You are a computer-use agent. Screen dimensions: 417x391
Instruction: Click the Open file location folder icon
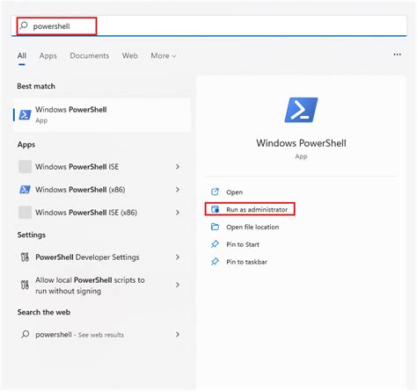(215, 227)
